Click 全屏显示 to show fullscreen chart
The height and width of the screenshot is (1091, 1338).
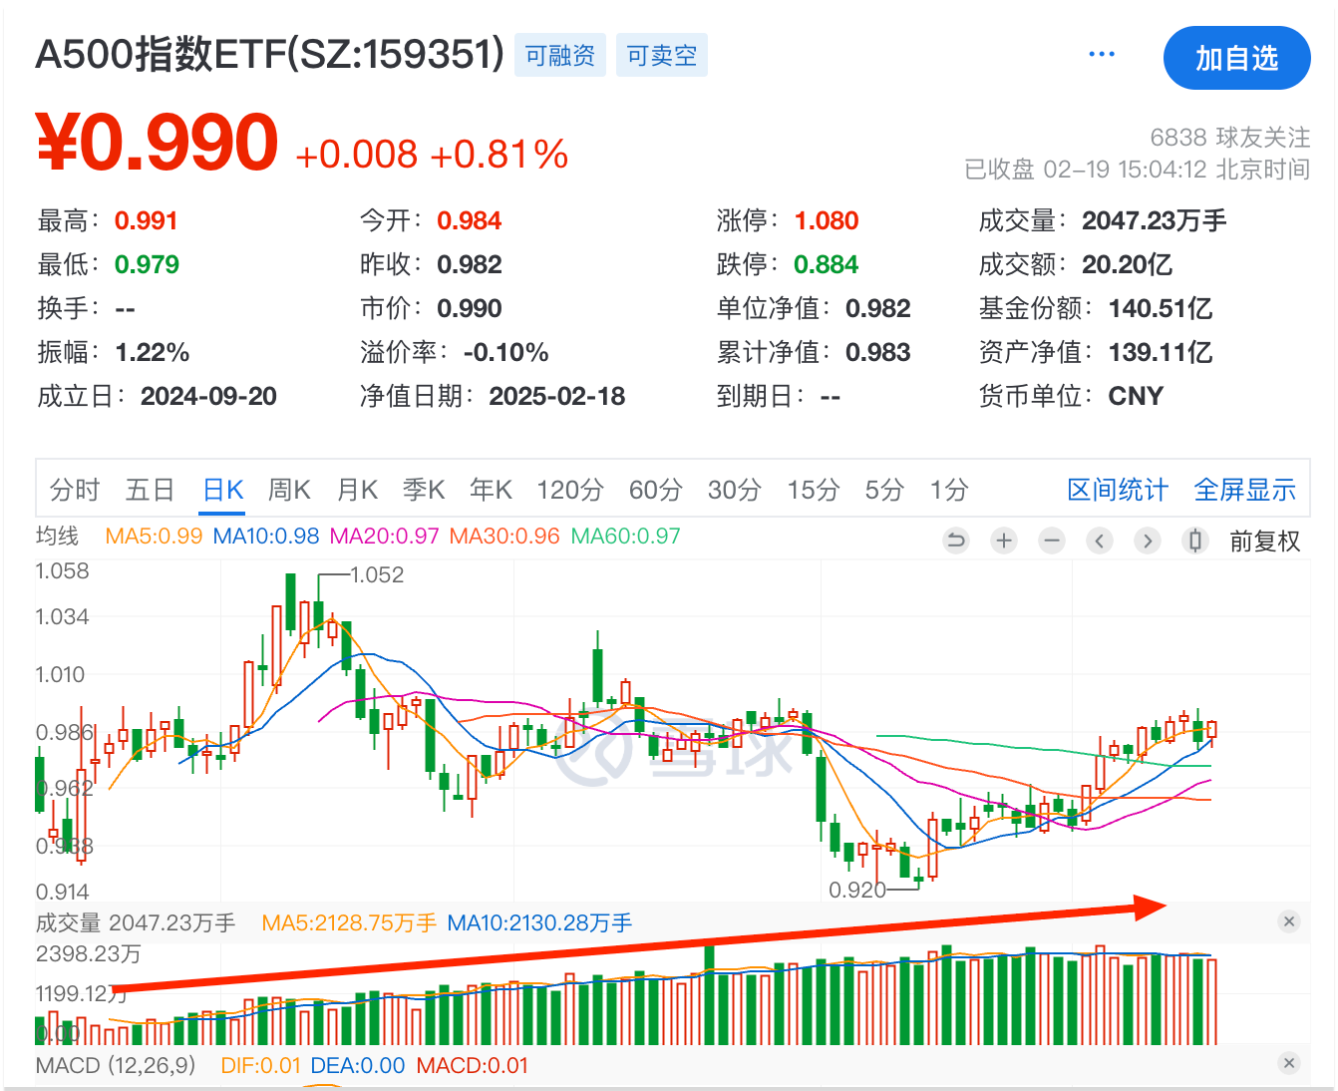[1244, 490]
